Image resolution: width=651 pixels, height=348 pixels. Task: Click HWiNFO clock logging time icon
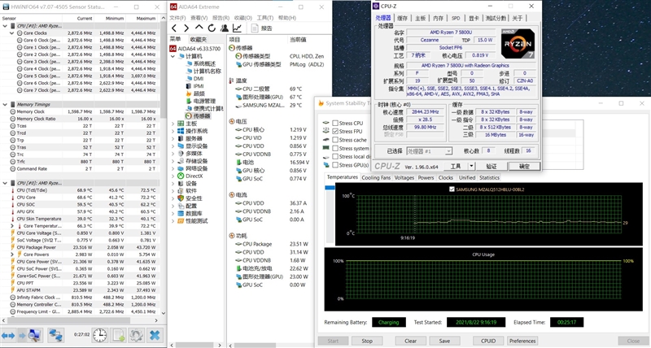(x=99, y=334)
